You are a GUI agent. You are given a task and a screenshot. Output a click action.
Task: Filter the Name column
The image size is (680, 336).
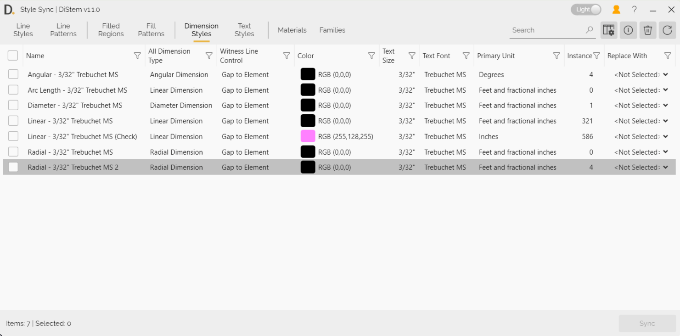point(137,56)
